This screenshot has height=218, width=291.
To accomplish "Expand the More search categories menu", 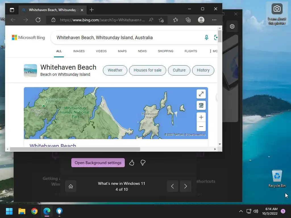I will click(x=213, y=51).
